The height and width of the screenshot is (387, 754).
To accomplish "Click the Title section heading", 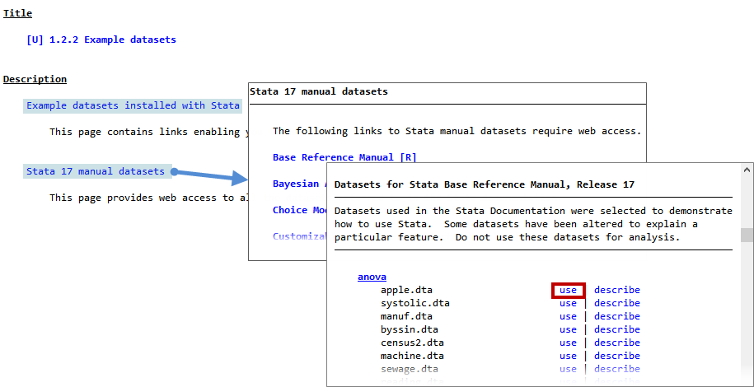I will [x=18, y=13].
